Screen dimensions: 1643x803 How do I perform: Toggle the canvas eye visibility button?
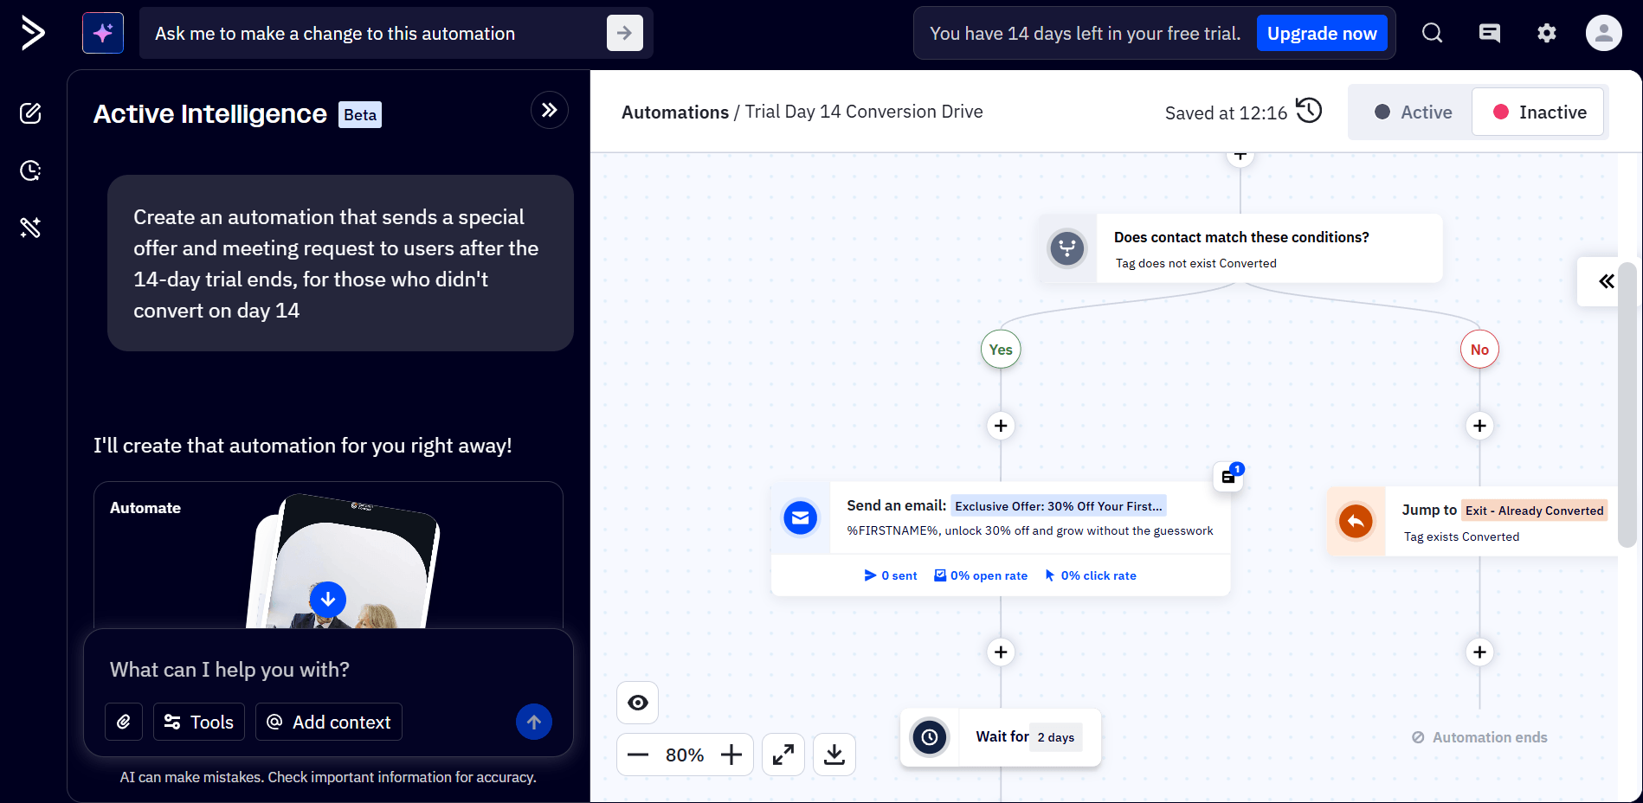[638, 703]
